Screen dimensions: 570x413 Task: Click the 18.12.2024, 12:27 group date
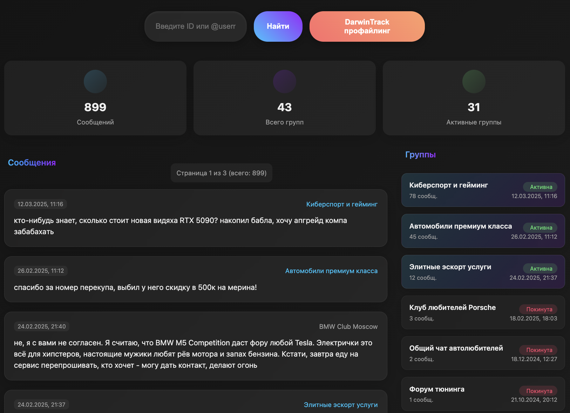coord(534,359)
